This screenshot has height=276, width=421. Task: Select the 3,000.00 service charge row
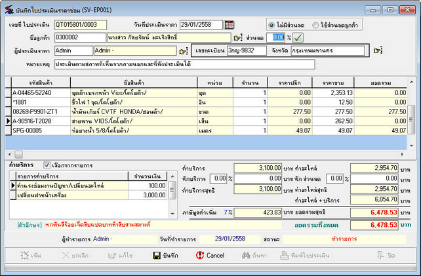[x=88, y=195]
